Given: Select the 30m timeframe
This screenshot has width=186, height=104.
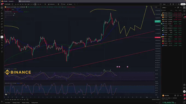Looking at the screenshot, I should pos(28,4).
